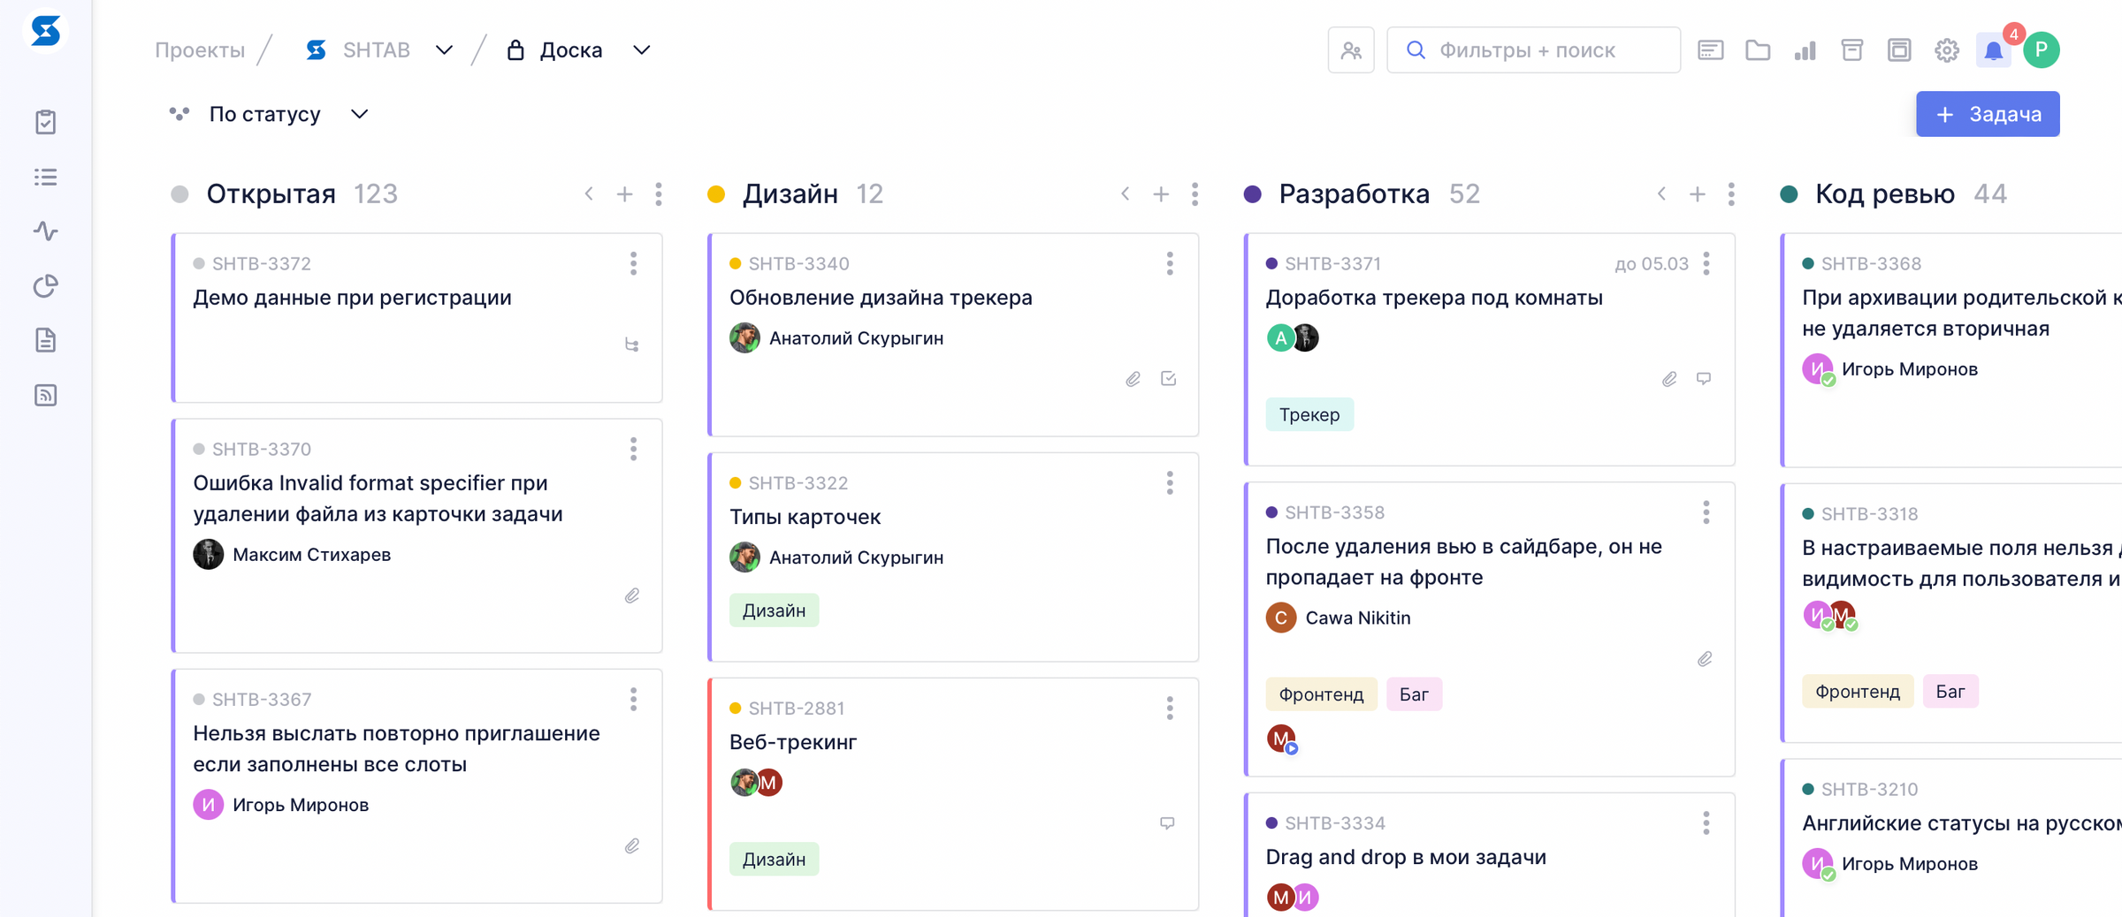Open RSS feed icon in left sidebar
The width and height of the screenshot is (2122, 917).
click(46, 395)
